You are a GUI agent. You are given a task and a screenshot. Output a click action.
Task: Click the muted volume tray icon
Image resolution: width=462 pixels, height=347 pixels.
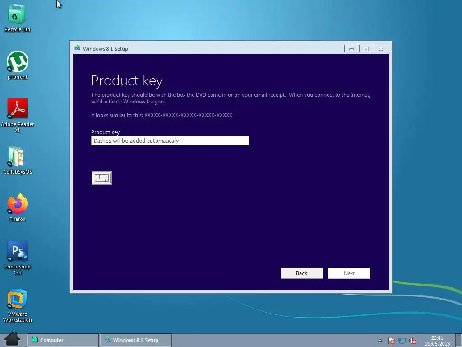(x=413, y=341)
